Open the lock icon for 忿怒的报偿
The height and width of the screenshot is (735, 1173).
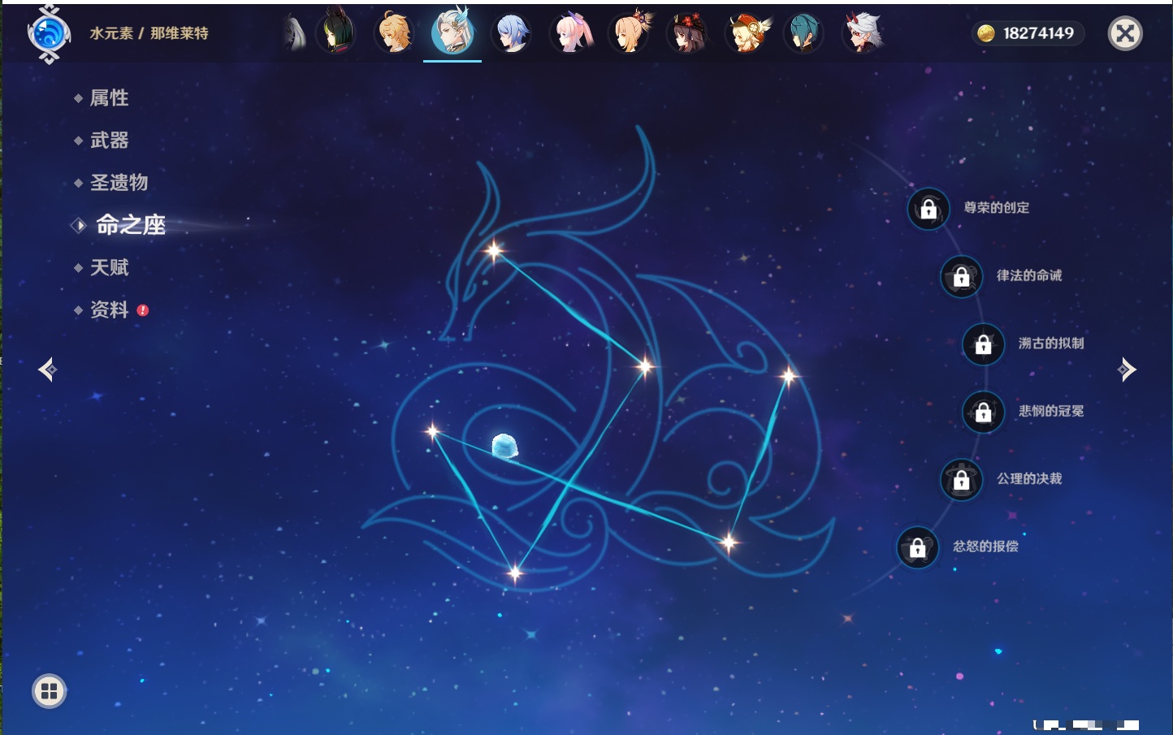point(917,547)
